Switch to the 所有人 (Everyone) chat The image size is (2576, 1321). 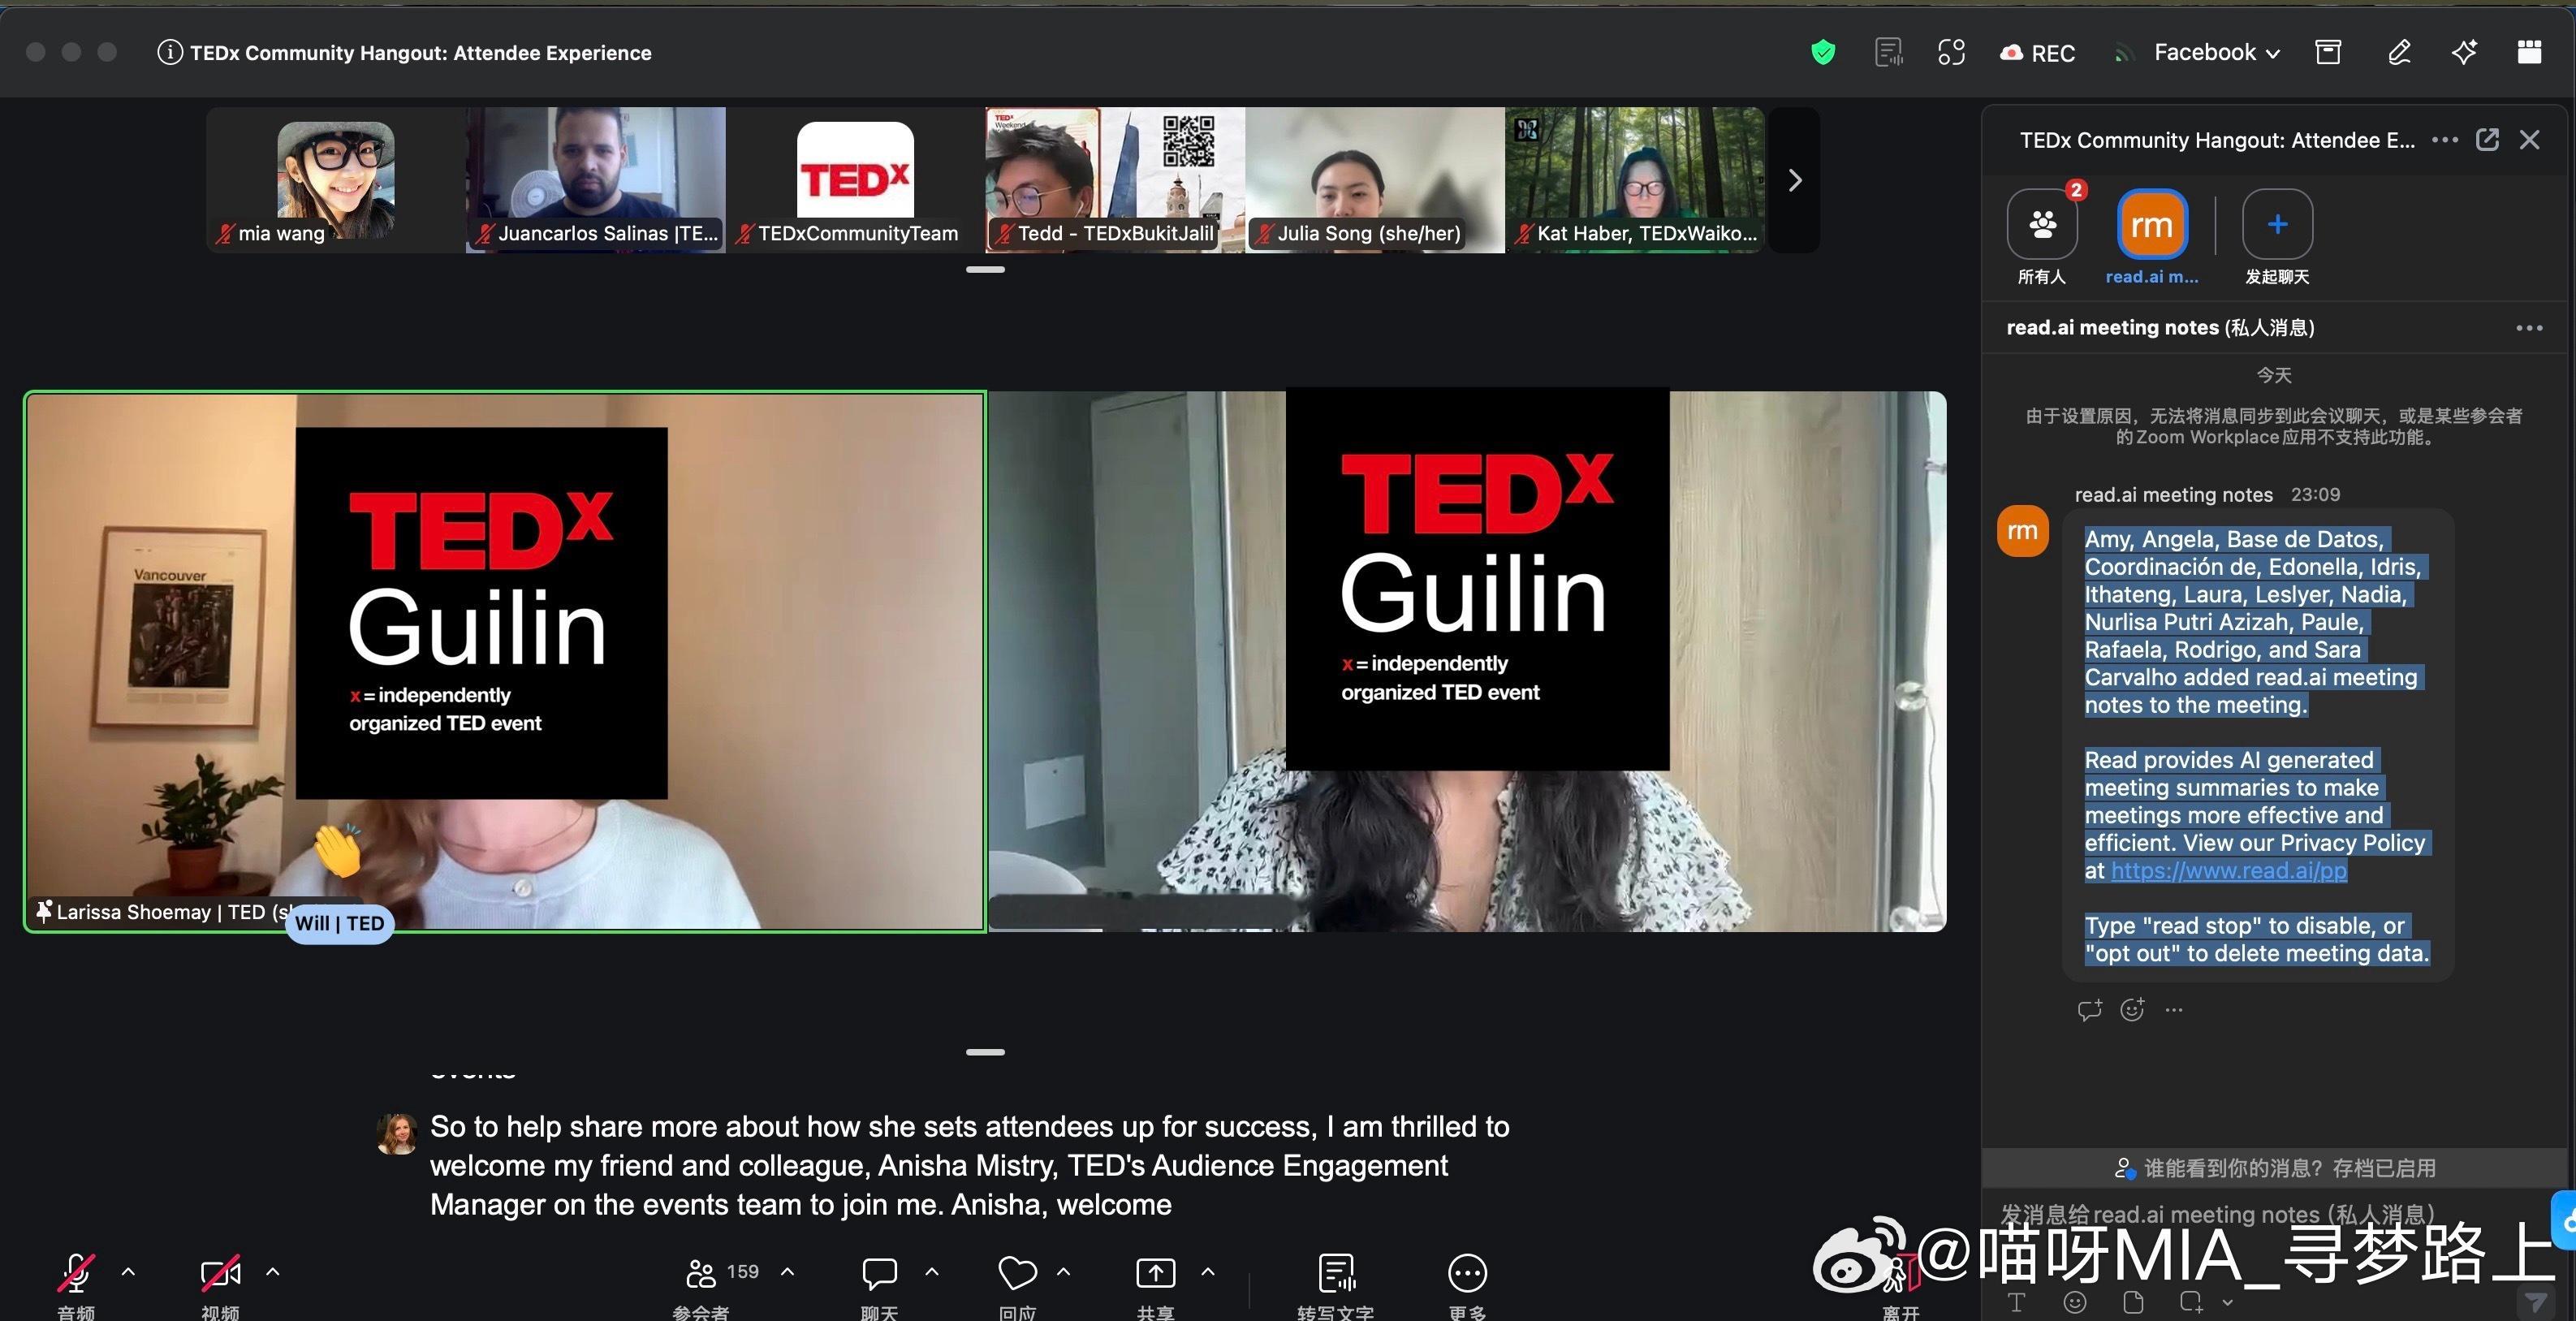[x=2042, y=237]
